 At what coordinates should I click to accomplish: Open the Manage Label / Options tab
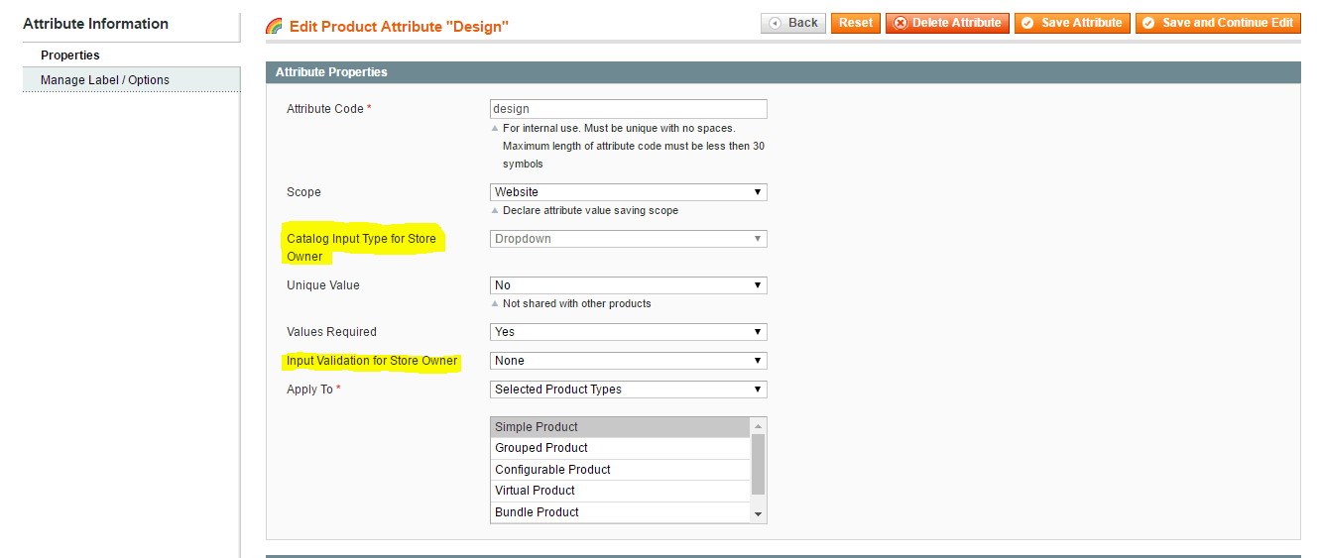tap(131, 80)
